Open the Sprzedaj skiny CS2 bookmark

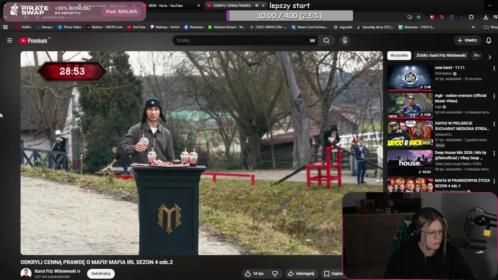(375, 27)
